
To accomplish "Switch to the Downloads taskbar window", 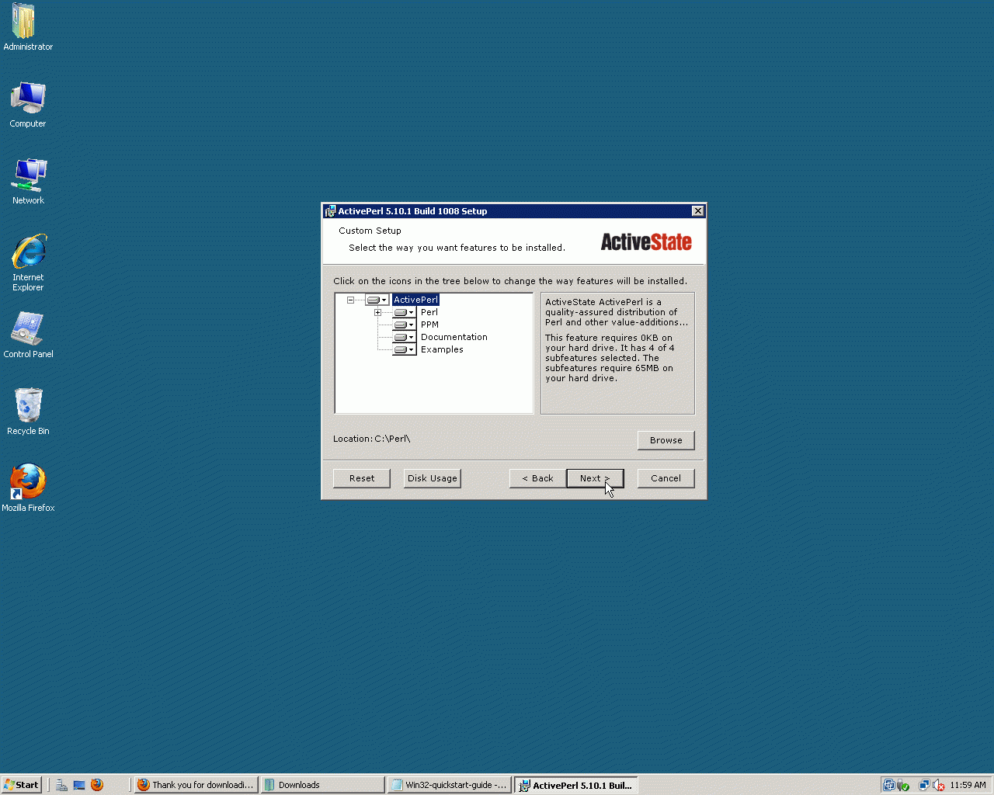I will [322, 785].
